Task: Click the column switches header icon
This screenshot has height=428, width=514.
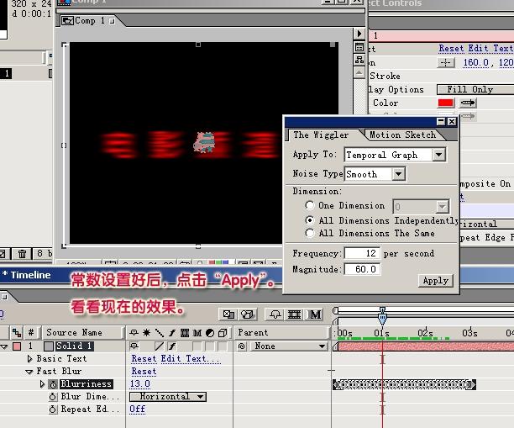Action: (x=178, y=333)
